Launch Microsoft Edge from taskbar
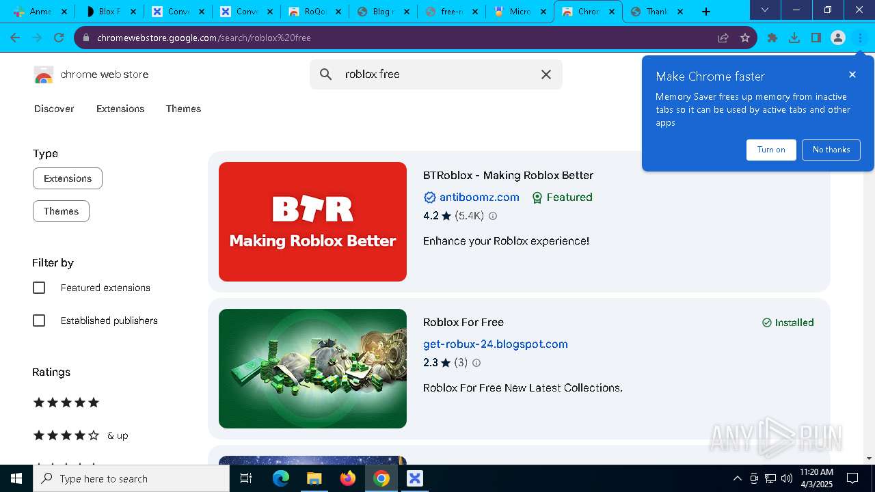The width and height of the screenshot is (875, 492). [x=281, y=478]
